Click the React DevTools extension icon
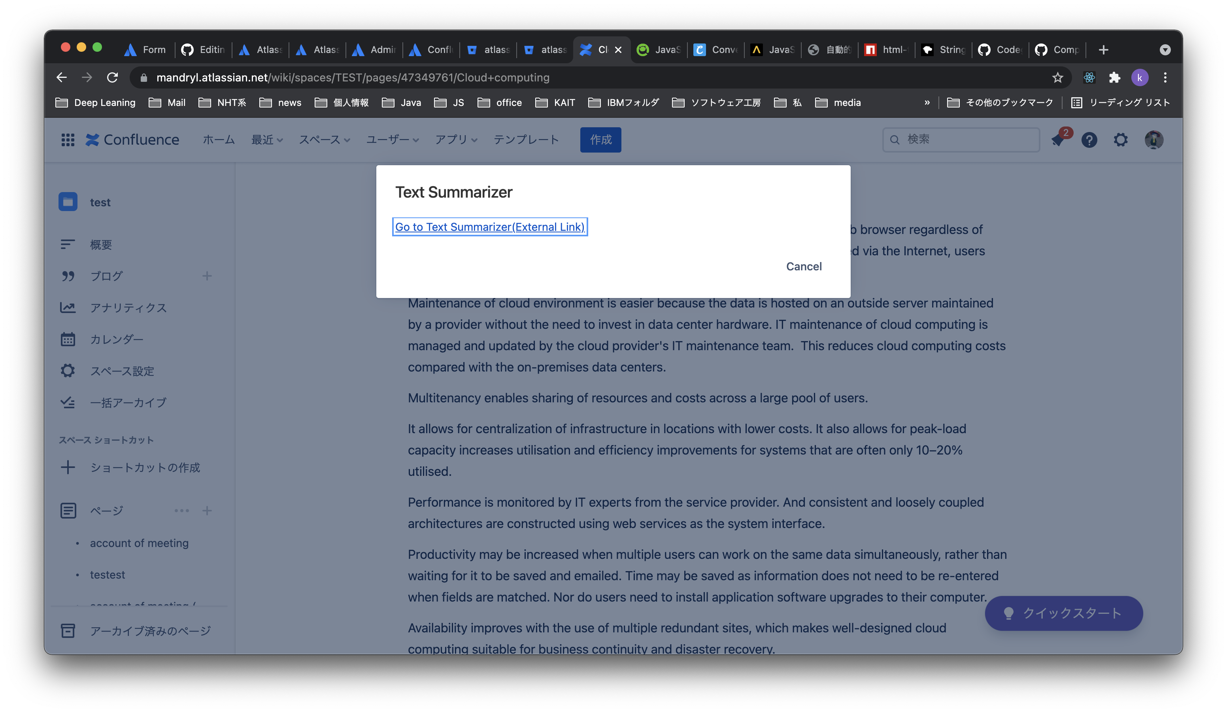The height and width of the screenshot is (713, 1227). pyautogui.click(x=1089, y=77)
